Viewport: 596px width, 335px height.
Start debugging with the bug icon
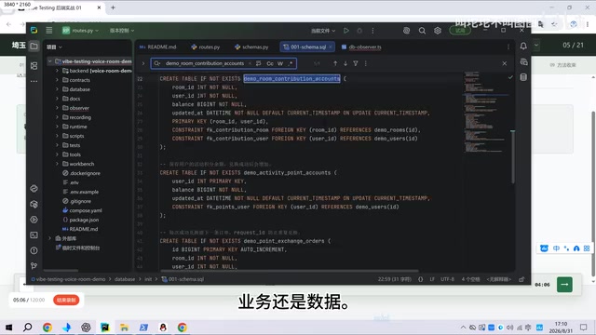(359, 31)
